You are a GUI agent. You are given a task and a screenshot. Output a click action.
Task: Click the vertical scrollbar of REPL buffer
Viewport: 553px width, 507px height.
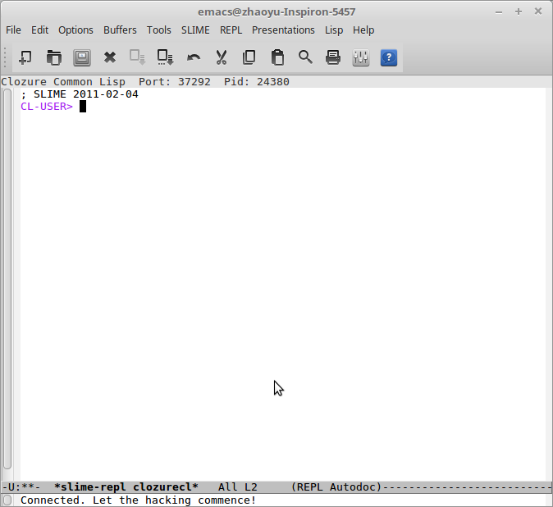tap(7, 279)
